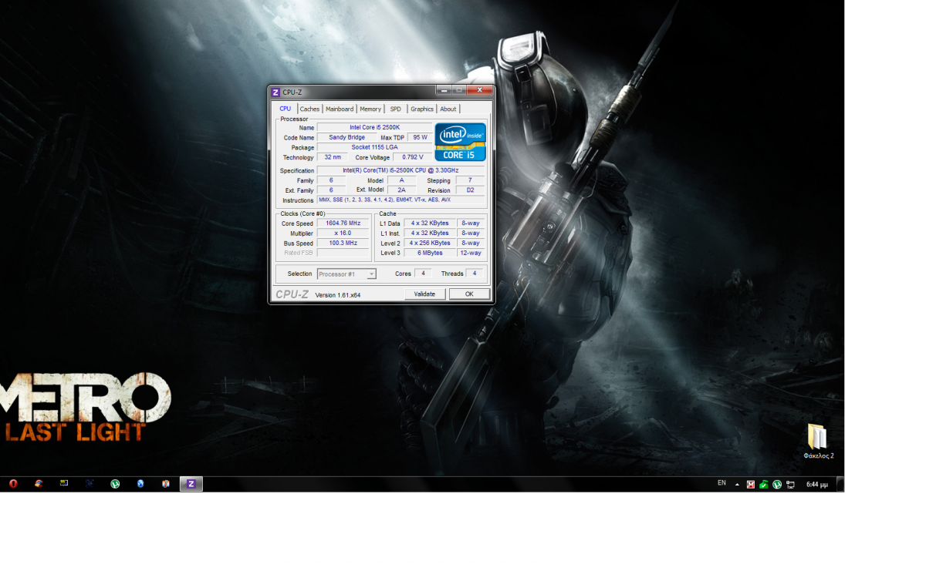Click the '4 x 256 KBytes' Level 2 value
The height and width of the screenshot is (578, 926).
coord(430,243)
